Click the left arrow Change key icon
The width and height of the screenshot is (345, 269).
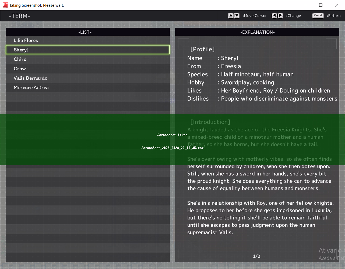[274, 16]
